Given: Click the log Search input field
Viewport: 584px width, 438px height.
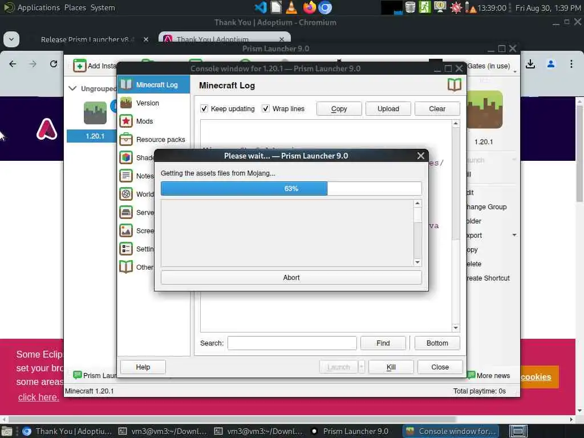Looking at the screenshot, I should [292, 343].
